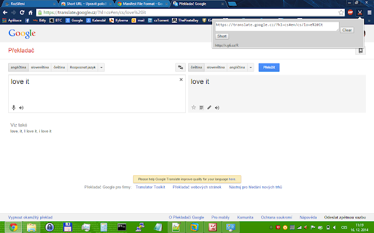Screen dimensions: 374x233
Task: Swap the source and target languages
Action: (181, 68)
